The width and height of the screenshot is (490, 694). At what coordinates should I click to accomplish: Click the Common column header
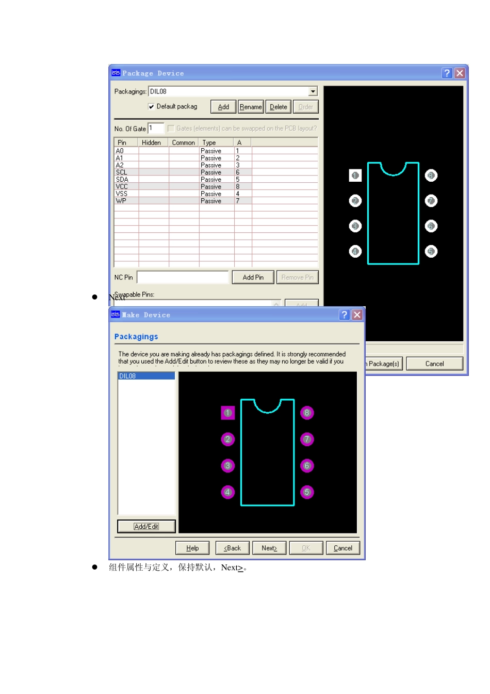(x=184, y=143)
